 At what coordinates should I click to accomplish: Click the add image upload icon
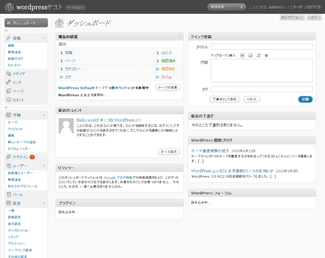pyautogui.click(x=242, y=56)
